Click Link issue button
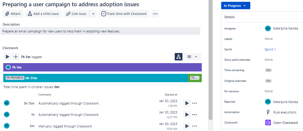The width and height of the screenshot is (303, 131). pos(76,14)
